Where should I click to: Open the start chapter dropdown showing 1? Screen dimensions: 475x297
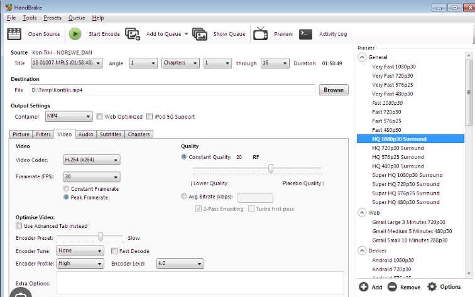pyautogui.click(x=217, y=63)
